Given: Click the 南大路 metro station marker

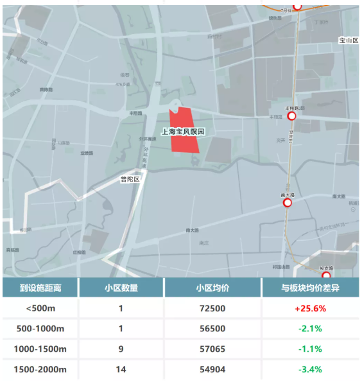Looking at the screenshot, I should click(x=288, y=203).
